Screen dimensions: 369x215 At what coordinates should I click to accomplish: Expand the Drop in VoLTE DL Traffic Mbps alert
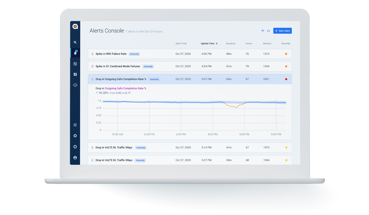(190, 148)
